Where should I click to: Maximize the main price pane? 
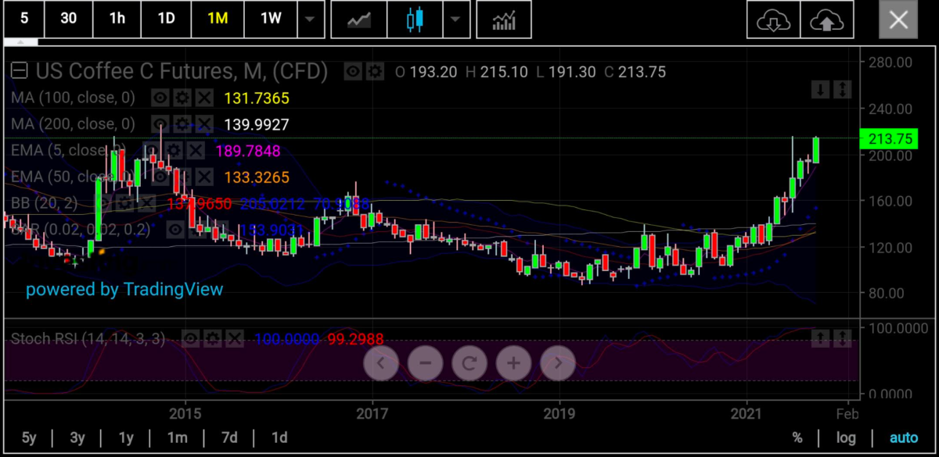click(x=842, y=89)
